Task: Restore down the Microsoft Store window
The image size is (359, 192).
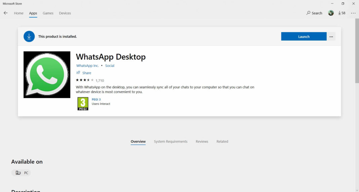Action: tap(343, 4)
